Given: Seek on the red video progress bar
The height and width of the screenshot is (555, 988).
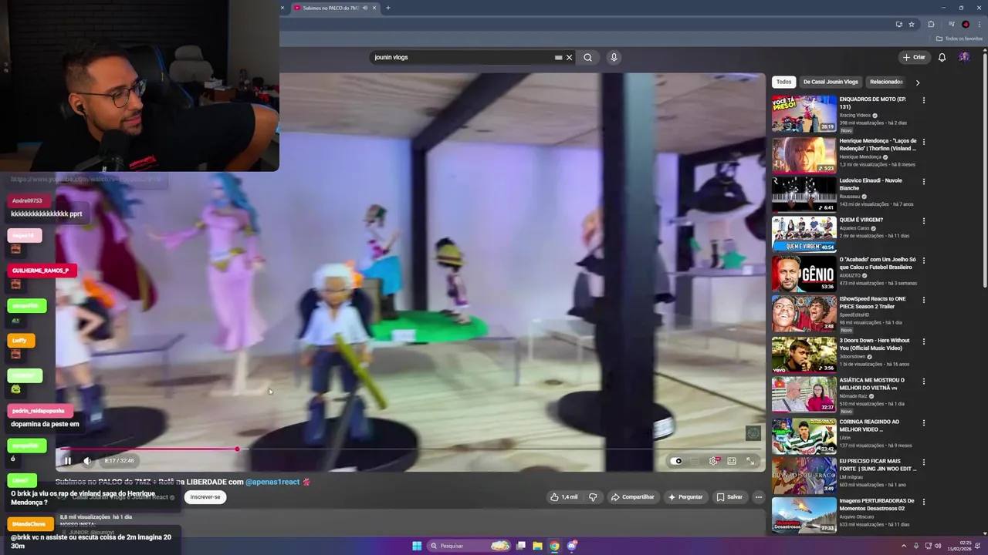Looking at the screenshot, I should [409, 449].
